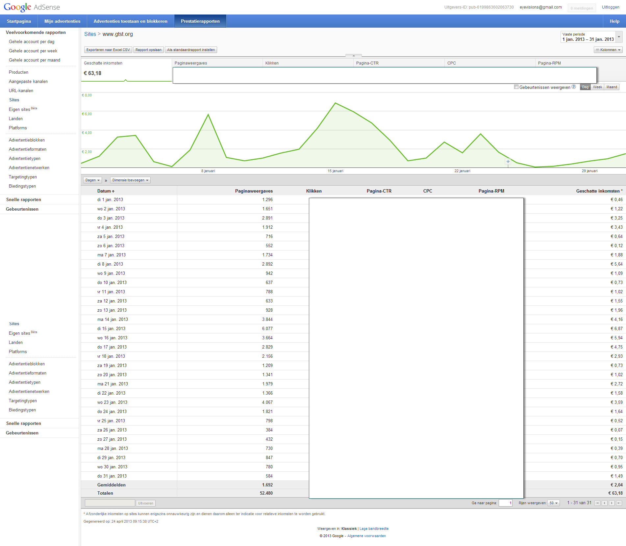626x546 pixels.
Task: Sort by Paginaweergaves column header
Action: point(254,191)
